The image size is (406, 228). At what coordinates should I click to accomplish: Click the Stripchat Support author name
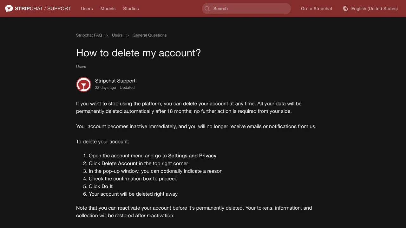point(115,81)
